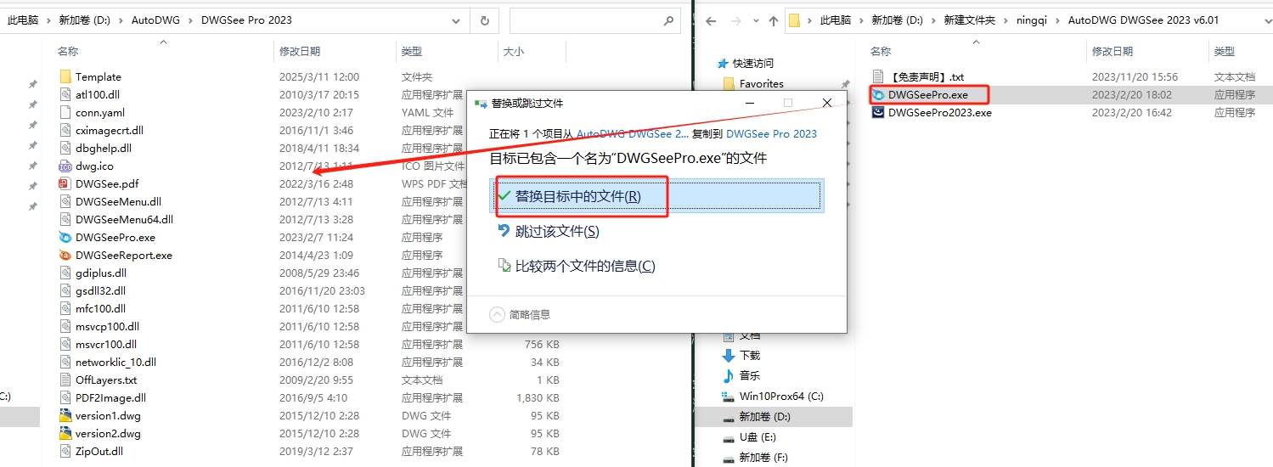Choose 替换目标中的文件(R) option
This screenshot has width=1273, height=467.
[x=658, y=196]
